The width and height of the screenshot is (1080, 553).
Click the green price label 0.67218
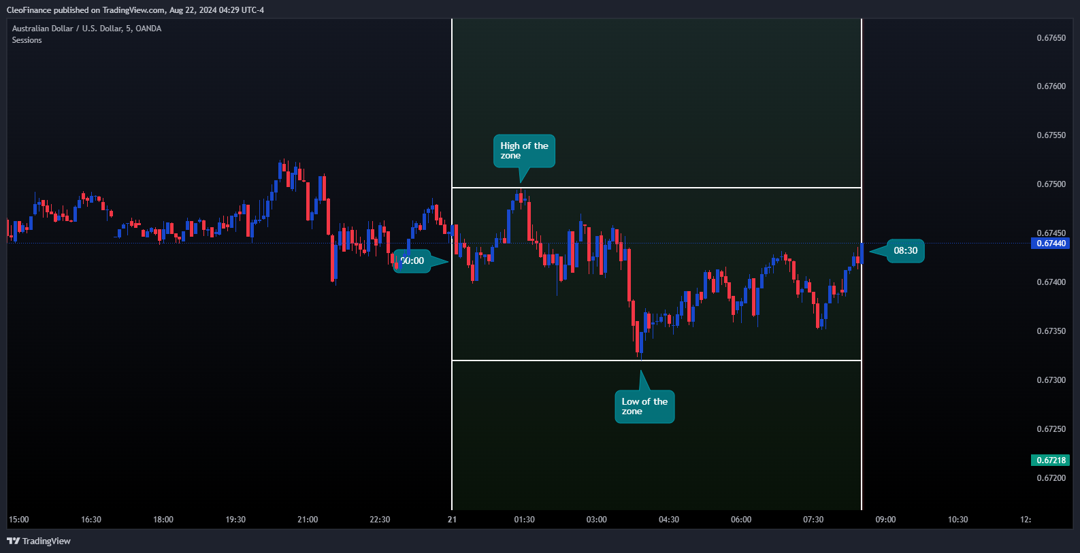[x=1051, y=460]
